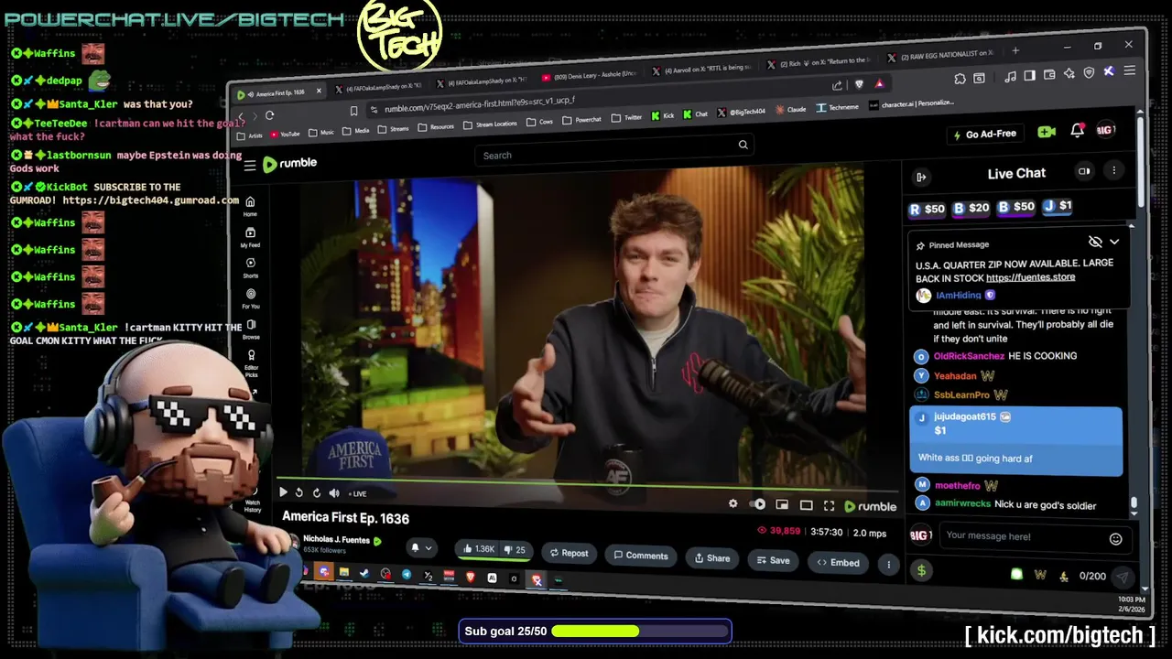Viewport: 1172px width, 659px height.
Task: Enter fullscreen on the video player
Action: click(x=829, y=505)
